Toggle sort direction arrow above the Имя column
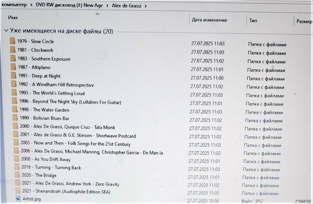This screenshot has height=204, width=313. coord(97,14)
